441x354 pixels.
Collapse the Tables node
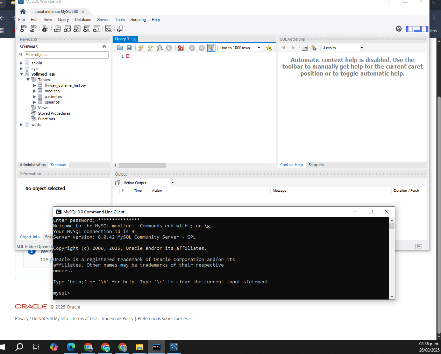click(x=28, y=80)
